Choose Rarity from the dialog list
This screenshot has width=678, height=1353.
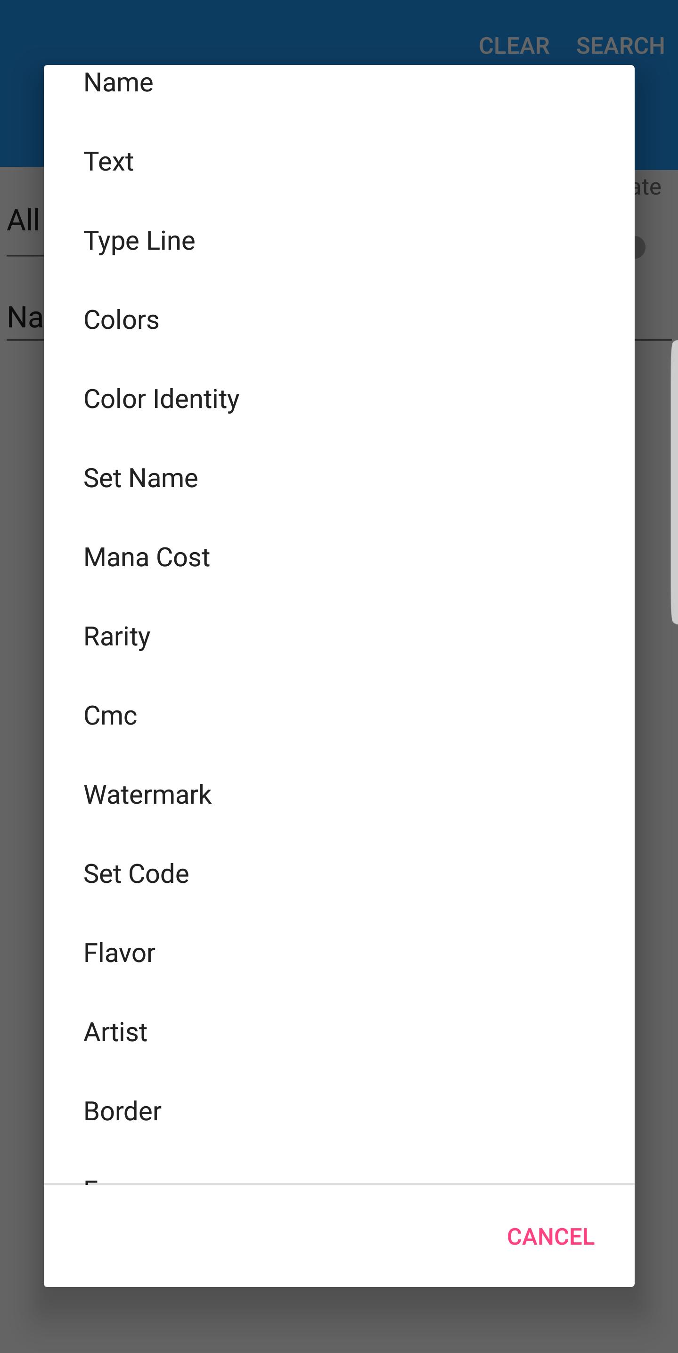click(117, 636)
